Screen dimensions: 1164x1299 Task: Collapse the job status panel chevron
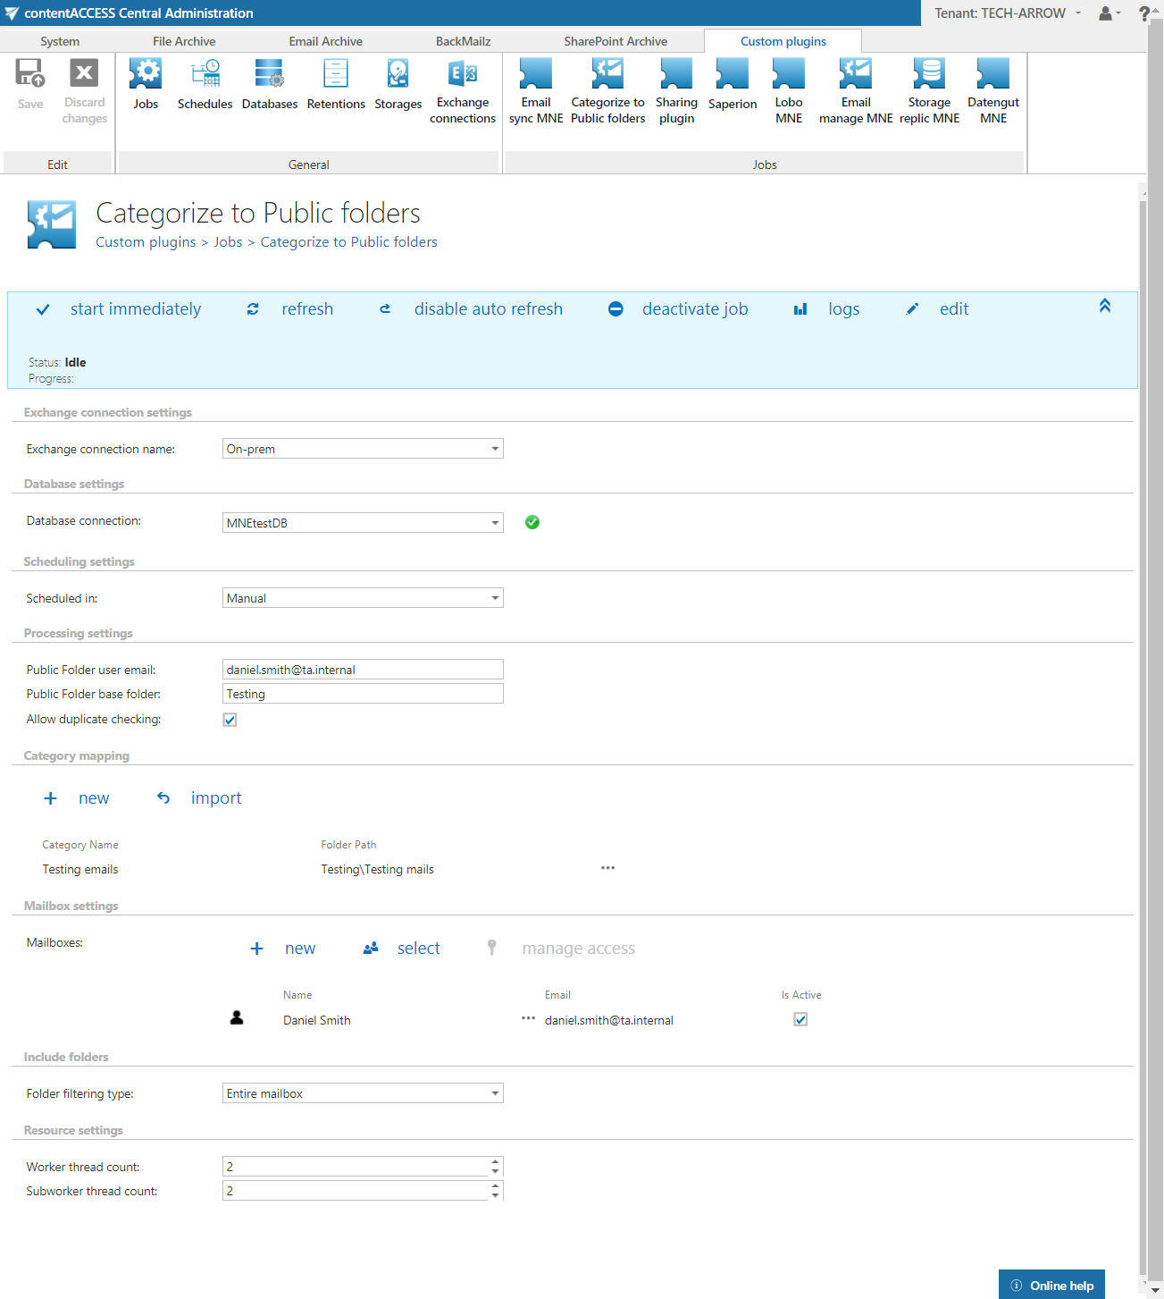tap(1105, 306)
